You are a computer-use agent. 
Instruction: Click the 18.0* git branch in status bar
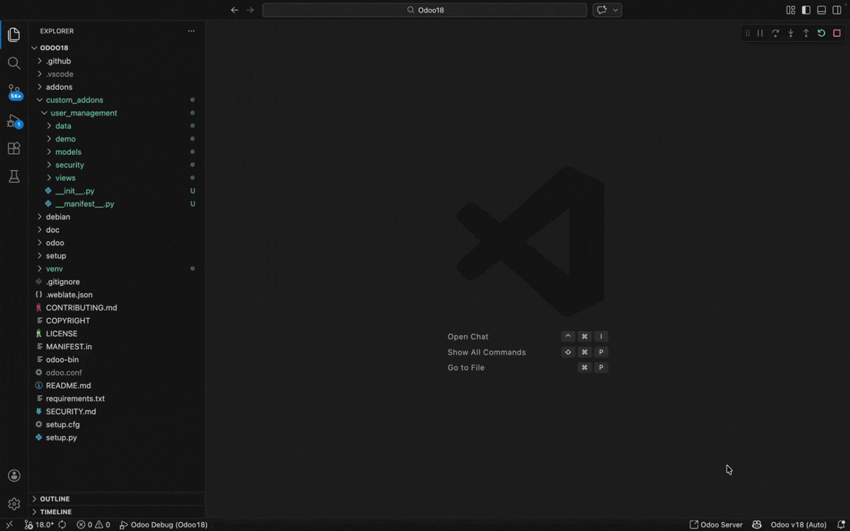(39, 525)
